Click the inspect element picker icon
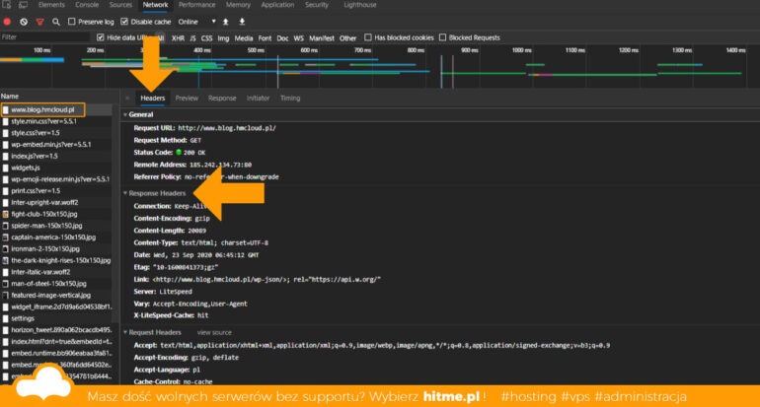760x407 pixels. point(6,5)
